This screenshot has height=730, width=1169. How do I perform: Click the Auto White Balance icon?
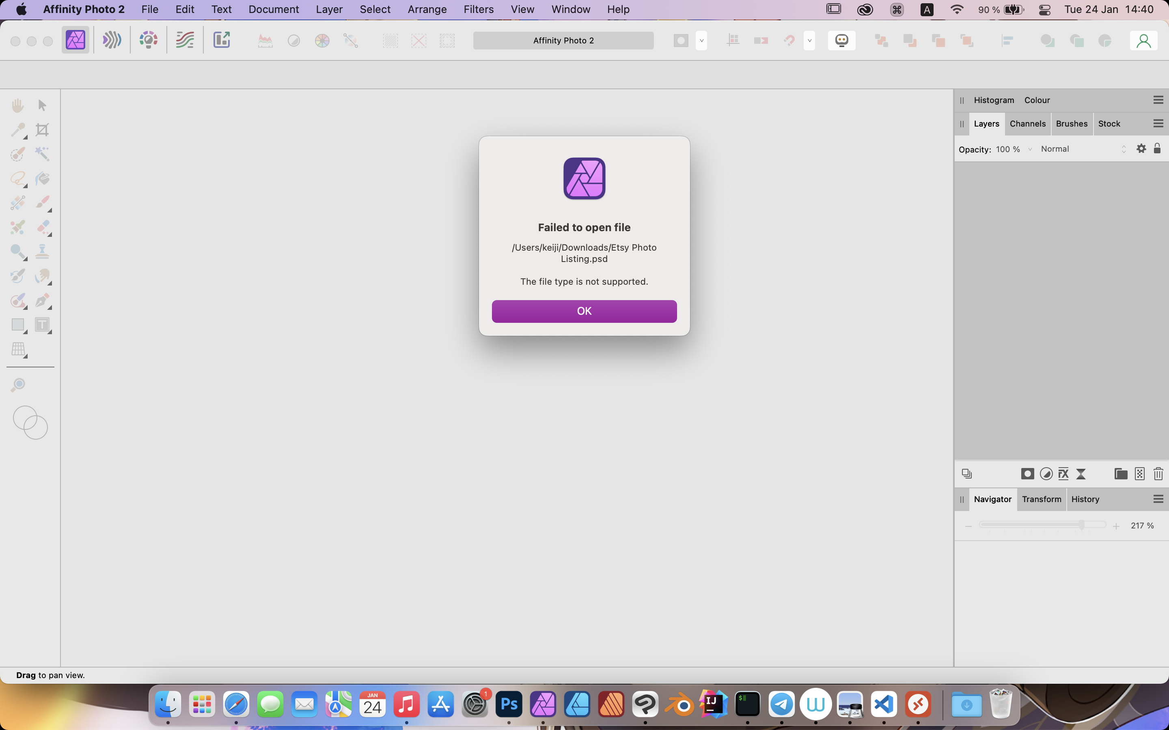click(x=351, y=41)
